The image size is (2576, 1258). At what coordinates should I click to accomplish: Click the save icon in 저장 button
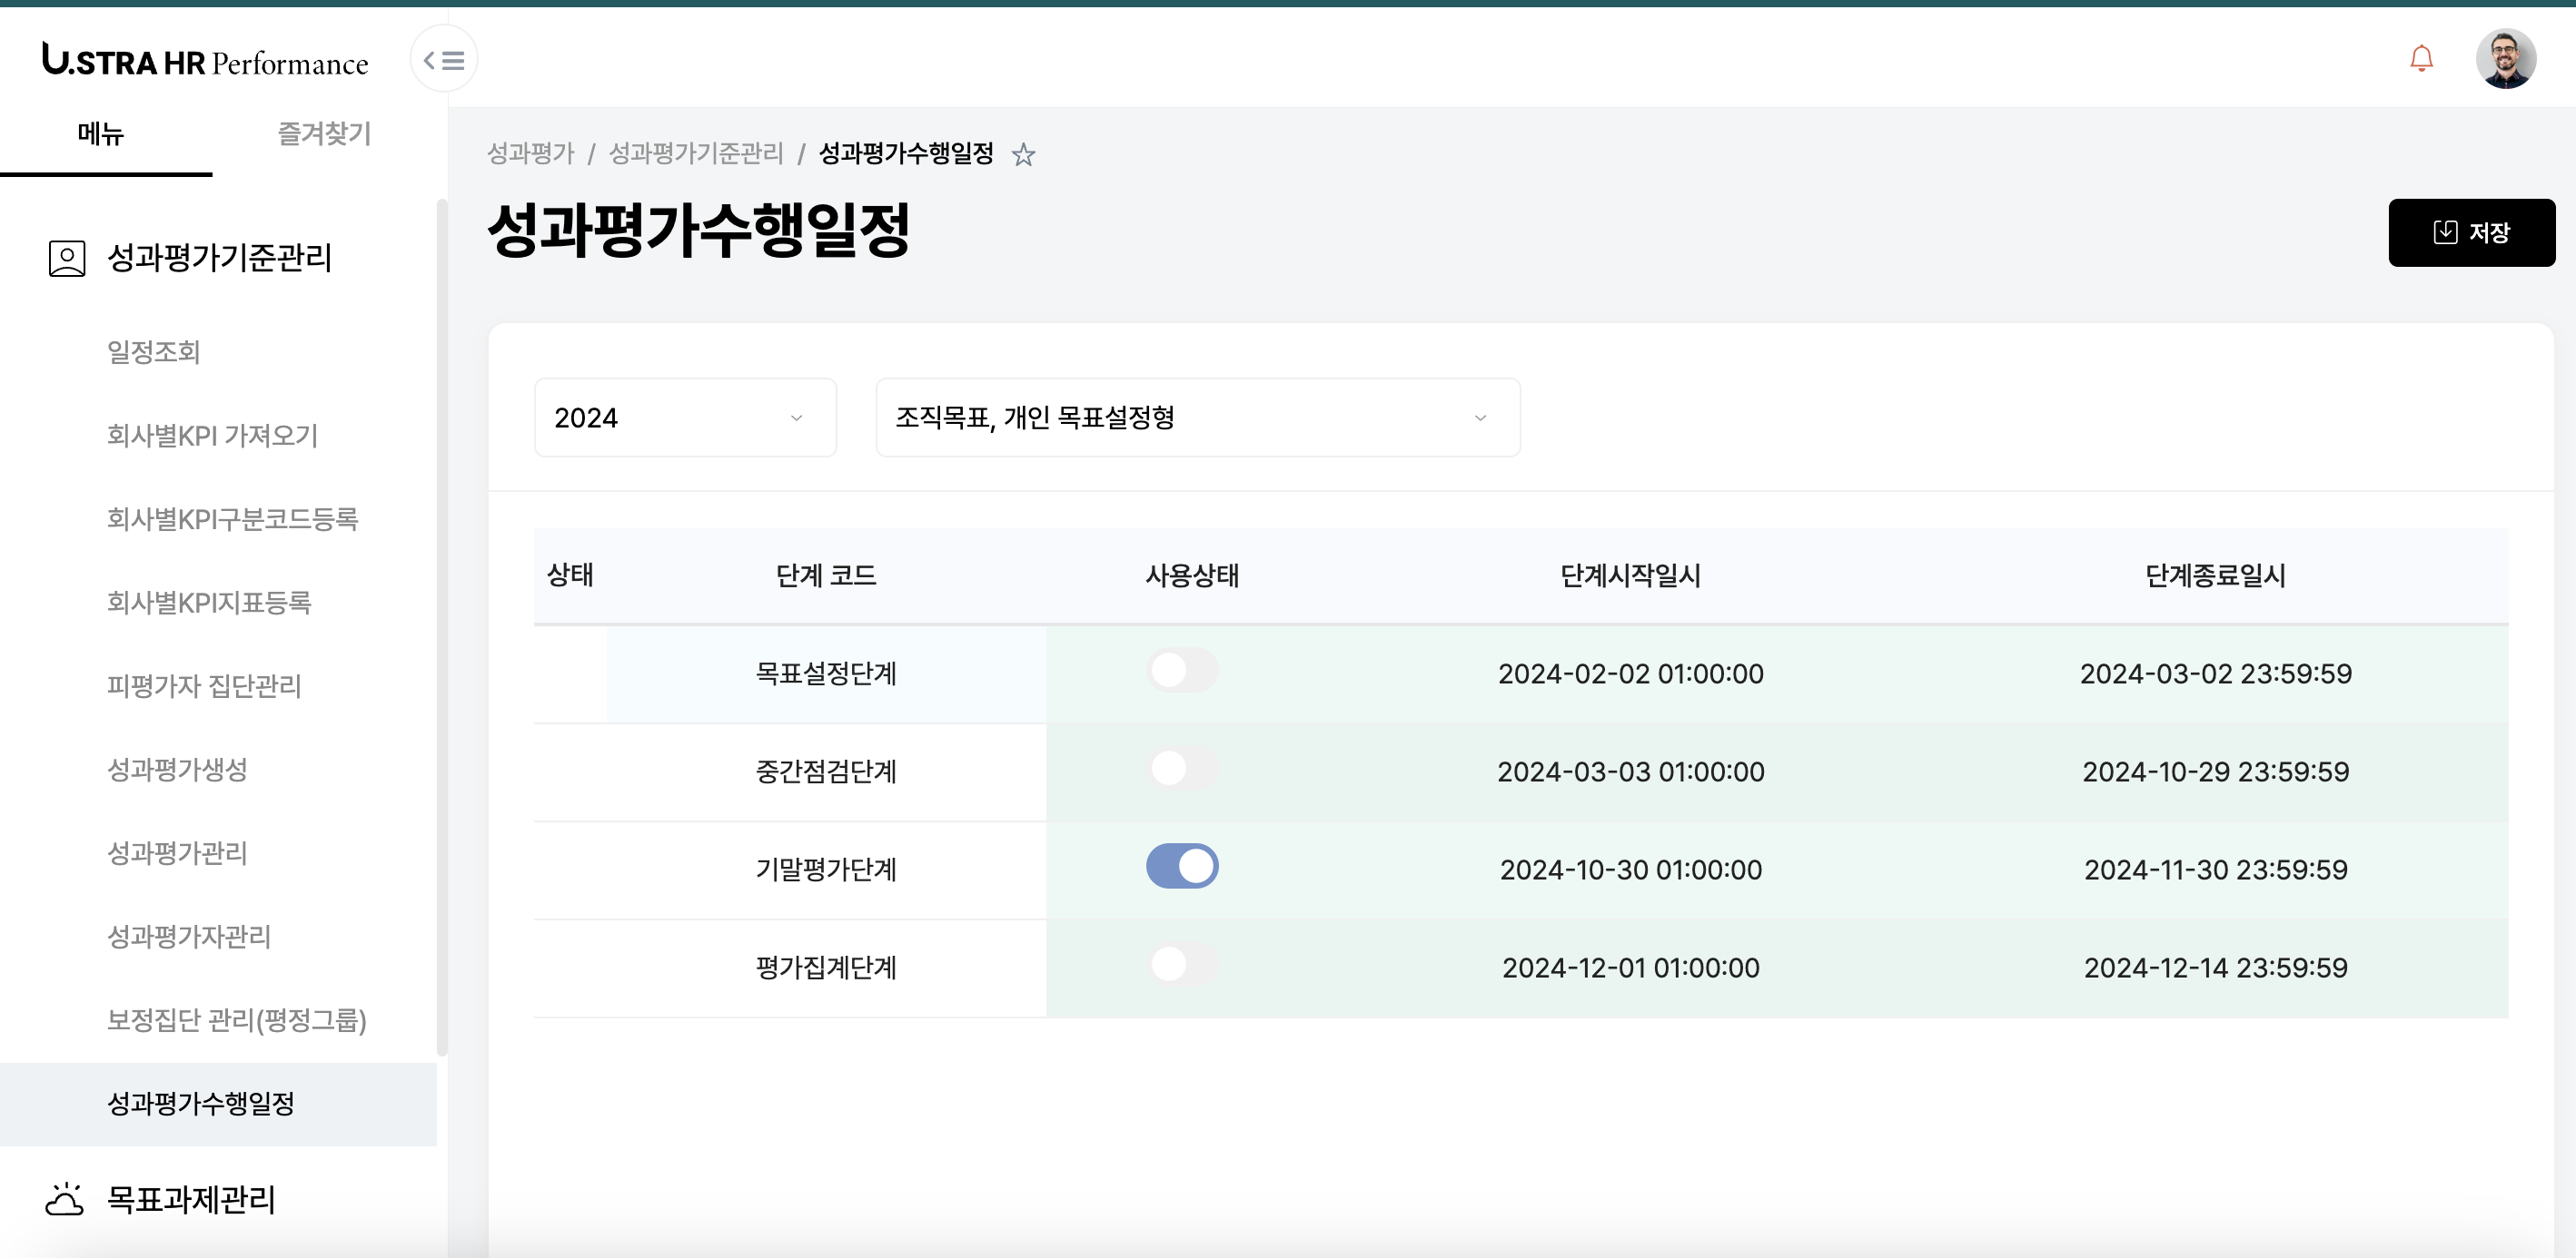click(2444, 231)
